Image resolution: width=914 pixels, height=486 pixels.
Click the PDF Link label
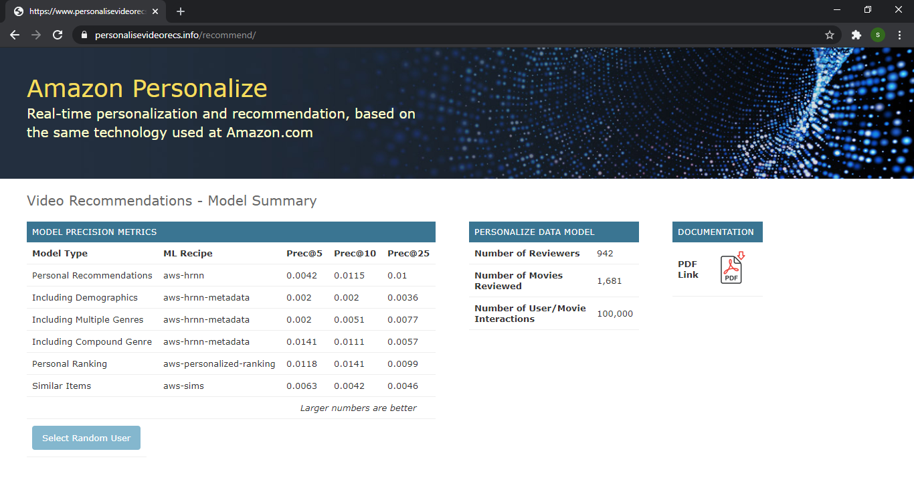688,269
